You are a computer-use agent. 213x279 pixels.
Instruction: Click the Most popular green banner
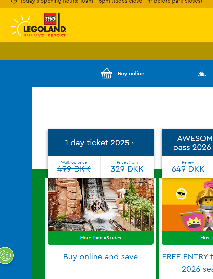click(x=187, y=238)
